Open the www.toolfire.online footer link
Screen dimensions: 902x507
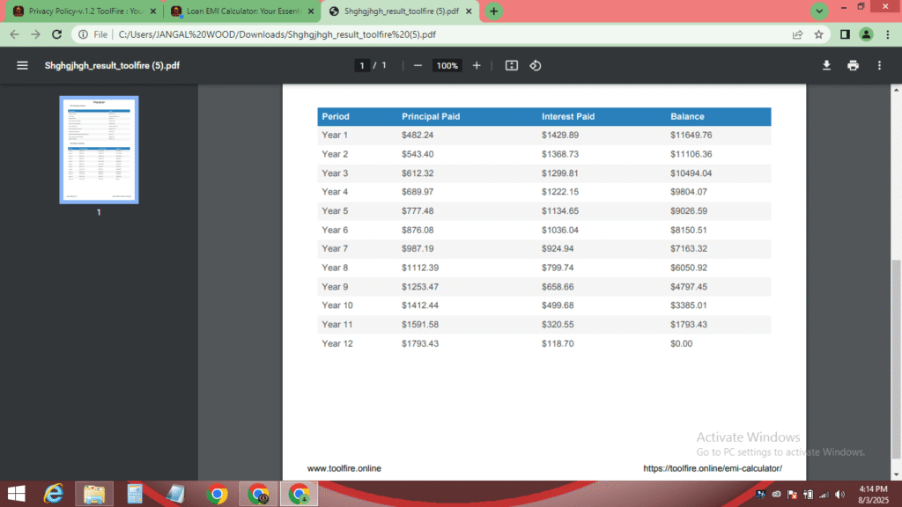344,468
